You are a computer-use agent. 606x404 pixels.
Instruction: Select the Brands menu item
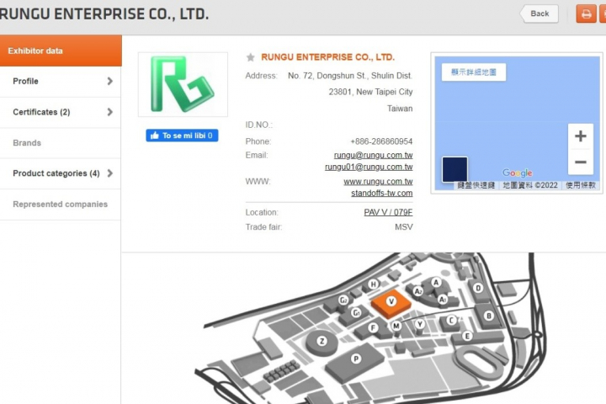pos(61,142)
